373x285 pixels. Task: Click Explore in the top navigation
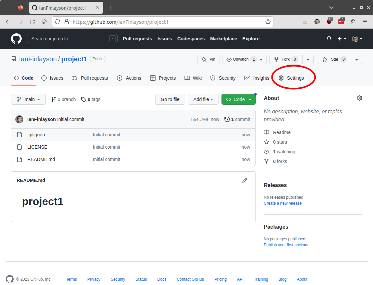point(251,39)
